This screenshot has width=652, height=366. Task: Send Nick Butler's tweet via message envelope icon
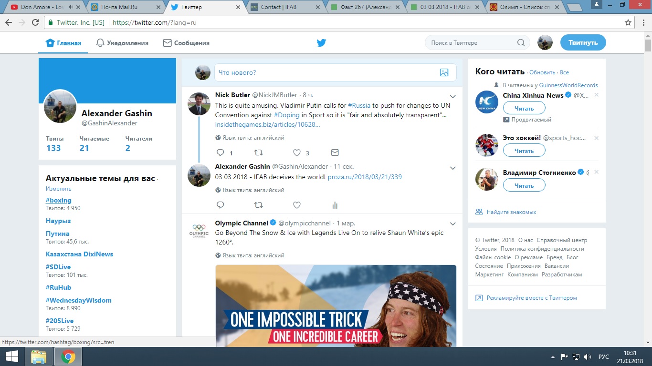coord(335,152)
